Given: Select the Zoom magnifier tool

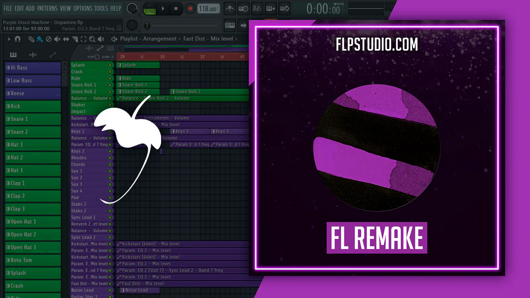Looking at the screenshot, I should [x=92, y=39].
